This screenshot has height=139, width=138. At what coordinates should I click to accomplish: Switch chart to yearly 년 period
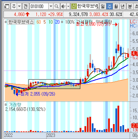pos(123,6)
